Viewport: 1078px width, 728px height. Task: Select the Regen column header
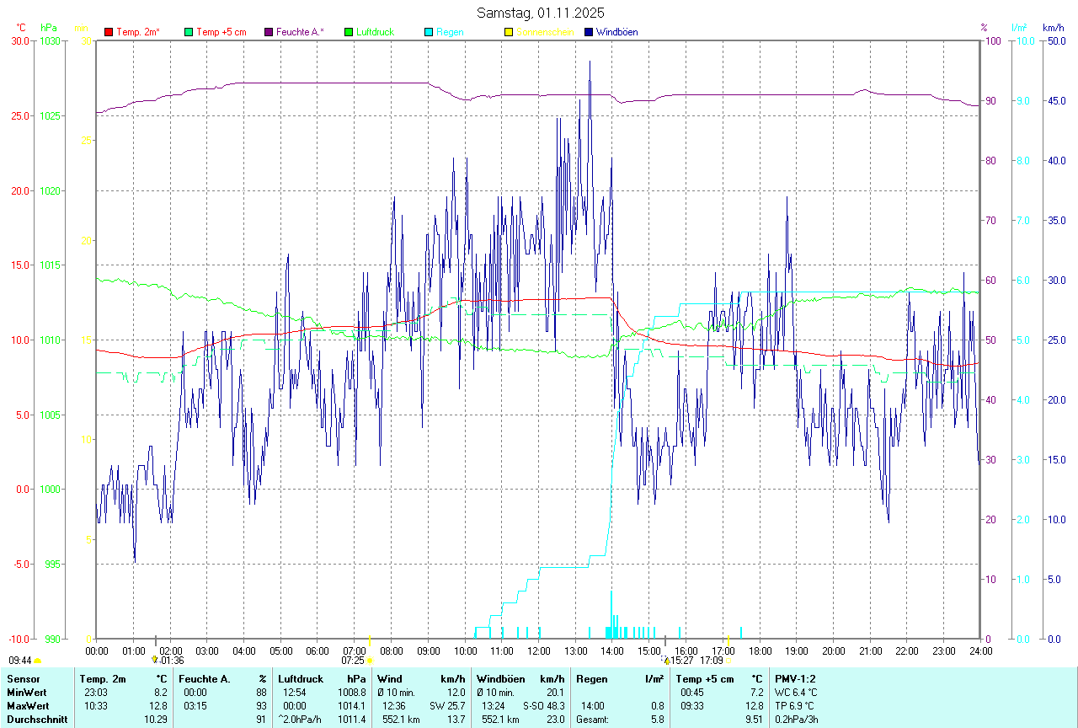[x=592, y=679]
